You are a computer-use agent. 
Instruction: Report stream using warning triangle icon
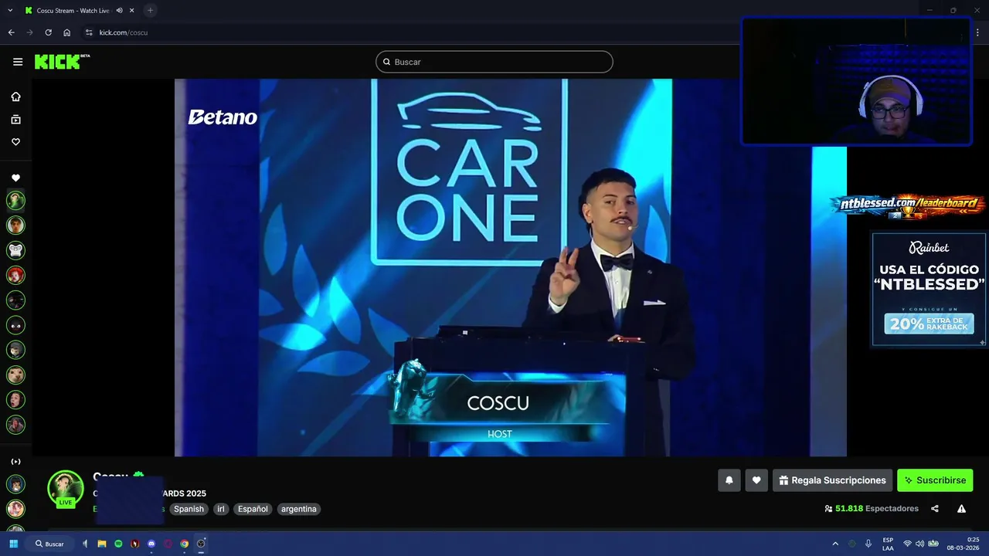[961, 509]
